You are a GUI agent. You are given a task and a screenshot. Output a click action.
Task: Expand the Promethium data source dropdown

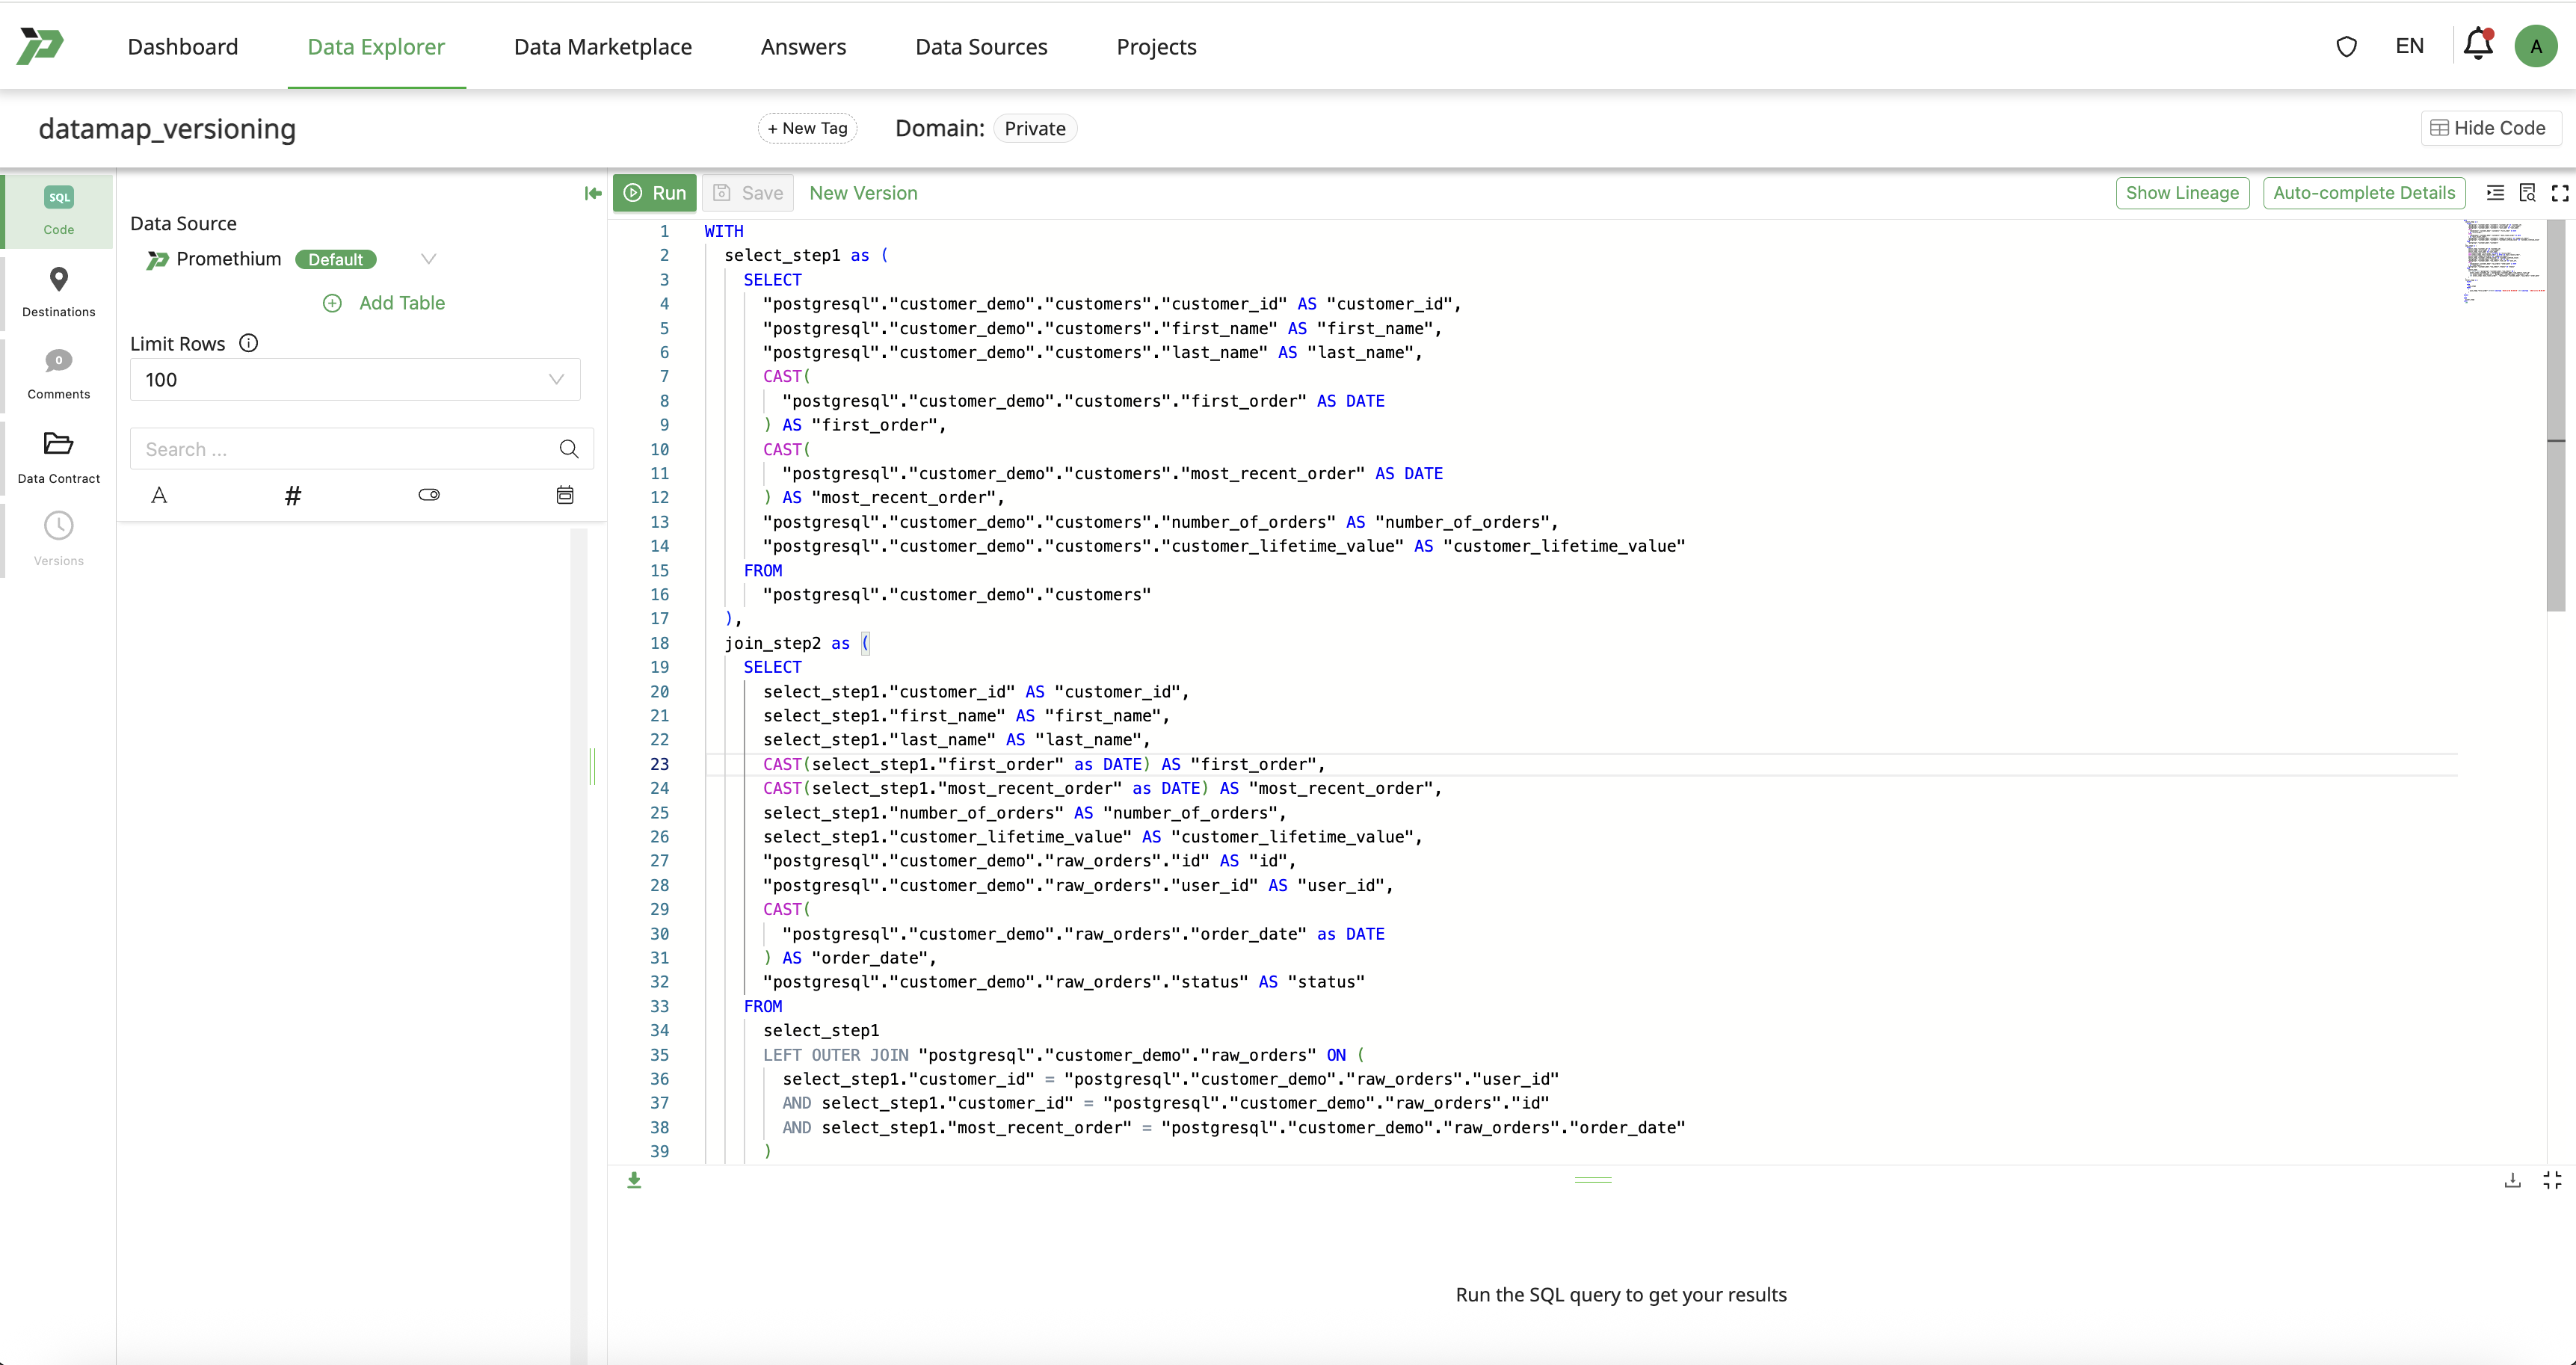click(x=429, y=259)
